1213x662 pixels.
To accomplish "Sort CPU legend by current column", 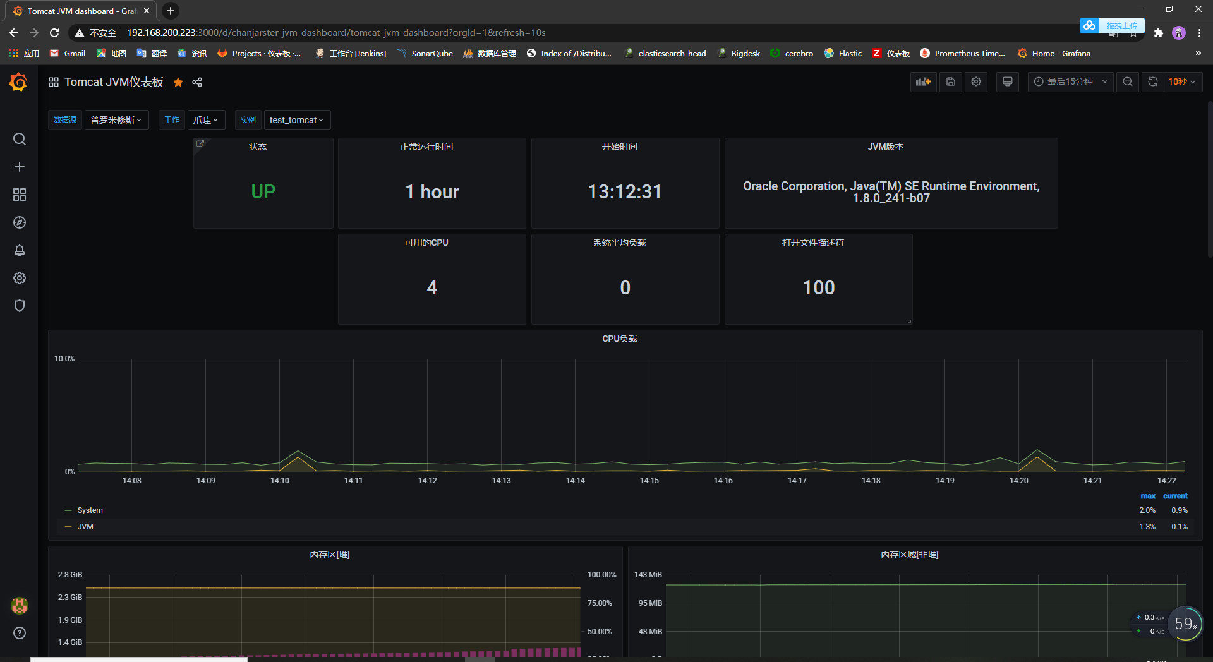I will pyautogui.click(x=1175, y=496).
